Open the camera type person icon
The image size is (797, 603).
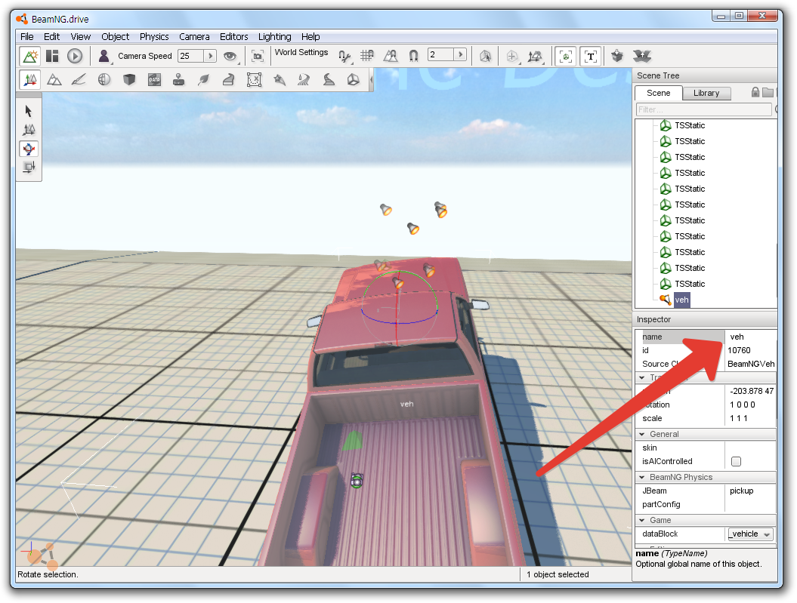(x=104, y=56)
